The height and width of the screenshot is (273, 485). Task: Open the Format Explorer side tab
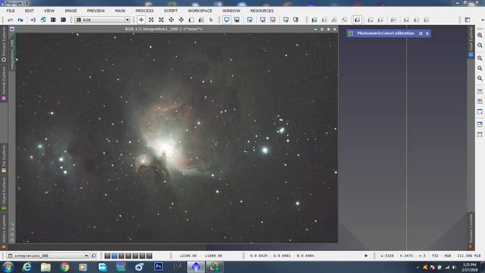4,83
